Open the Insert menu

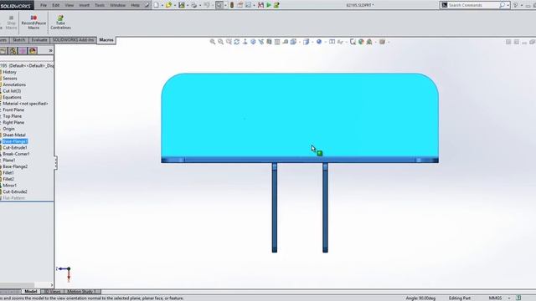(x=84, y=5)
